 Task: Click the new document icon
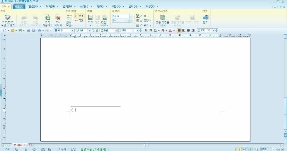point(5,31)
